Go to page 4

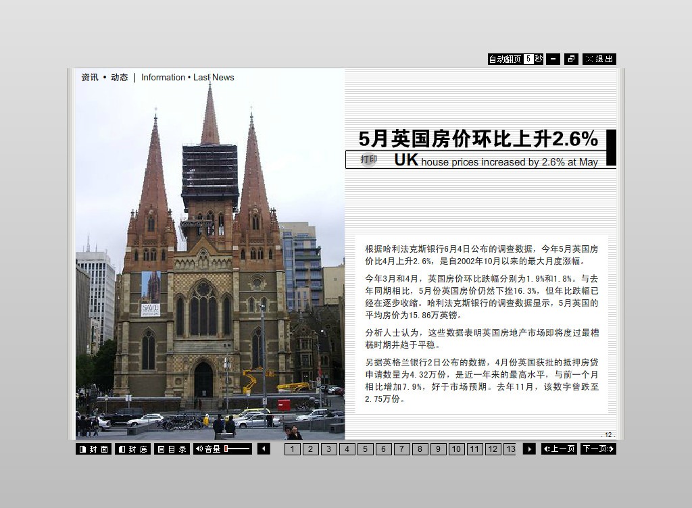(x=347, y=449)
